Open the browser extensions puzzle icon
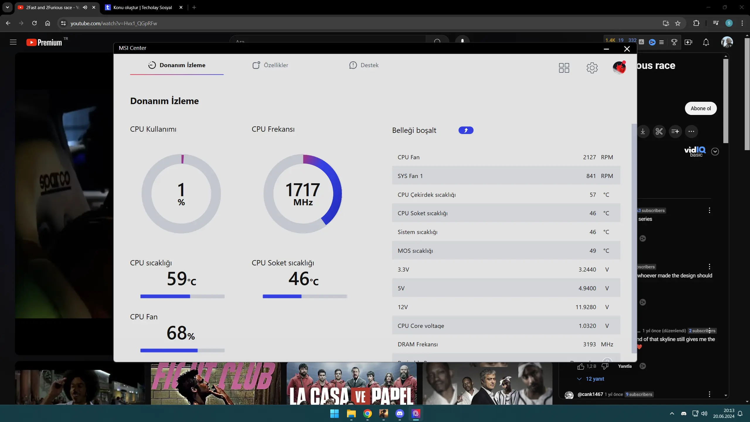Screen dimensions: 750x422 tap(696, 23)
